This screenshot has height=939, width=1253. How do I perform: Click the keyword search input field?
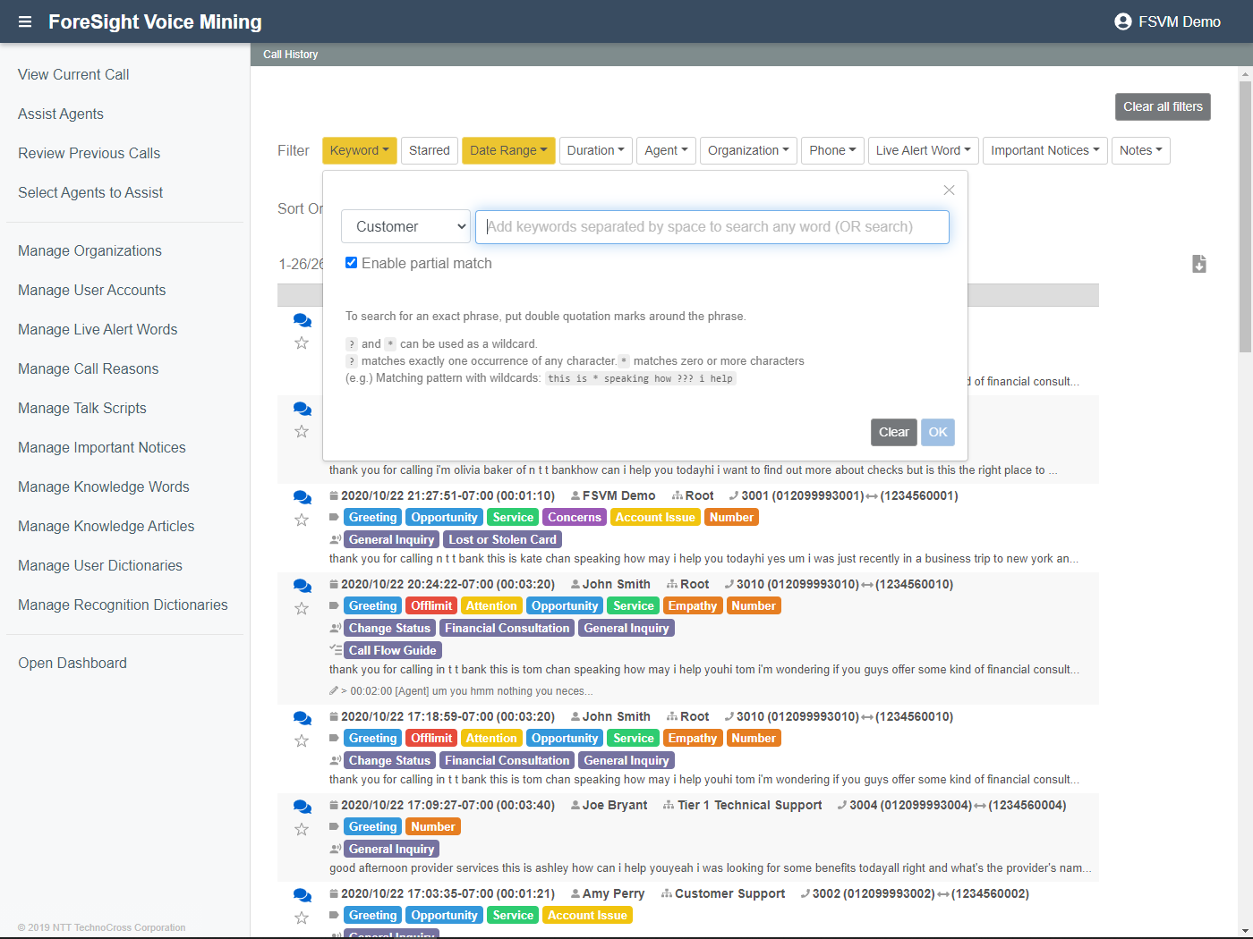[712, 226]
